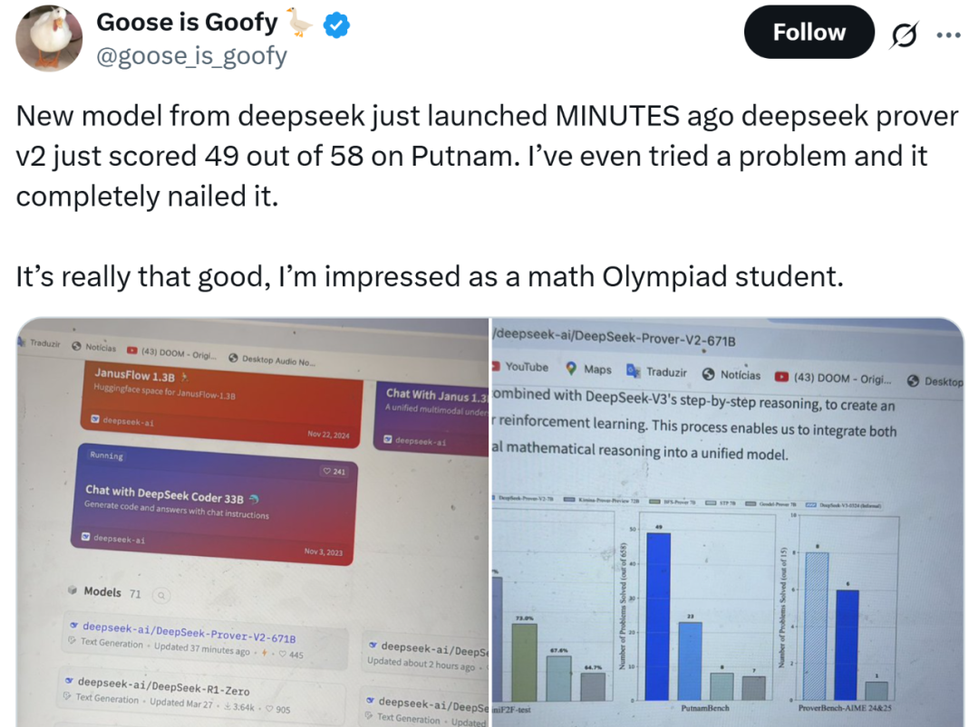Click the Notícias globe bookmark in right photo
Image resolution: width=979 pixels, height=727 pixels.
[732, 374]
